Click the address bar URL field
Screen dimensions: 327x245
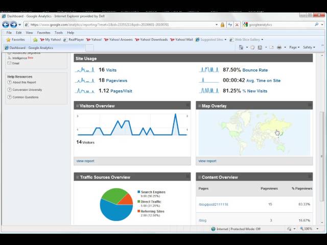point(120,24)
